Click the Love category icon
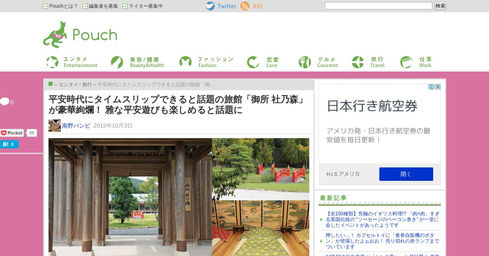The height and width of the screenshot is (256, 489). click(253, 62)
